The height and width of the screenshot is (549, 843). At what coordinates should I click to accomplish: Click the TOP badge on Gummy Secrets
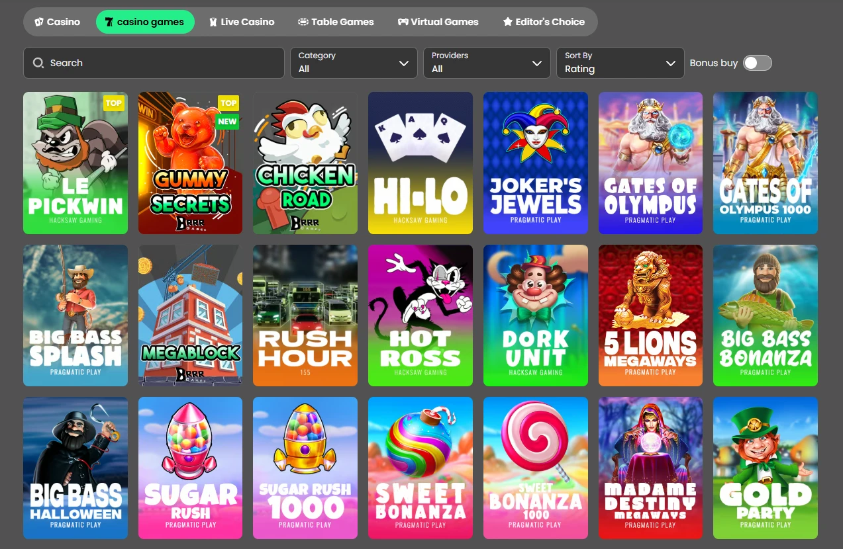point(228,103)
